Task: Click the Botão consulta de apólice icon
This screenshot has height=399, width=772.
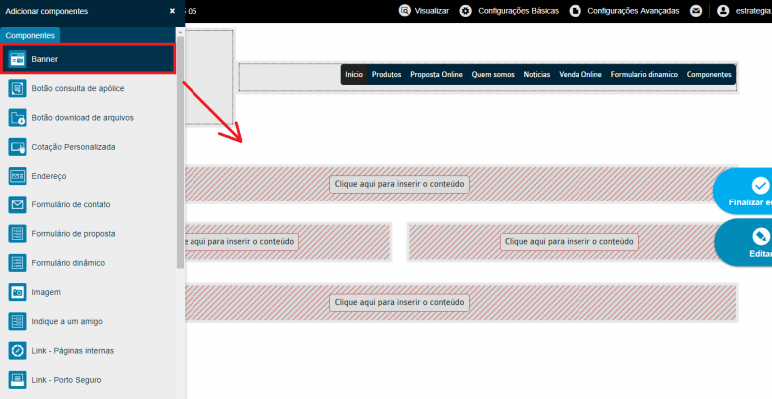Action: [x=17, y=88]
